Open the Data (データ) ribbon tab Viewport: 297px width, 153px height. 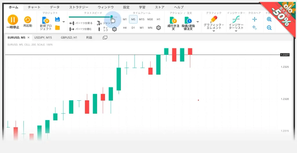[x=55, y=7]
